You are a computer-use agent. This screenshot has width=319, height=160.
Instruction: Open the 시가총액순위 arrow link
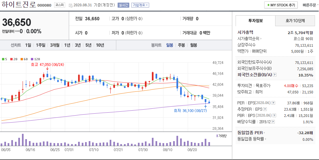pos(261,38)
